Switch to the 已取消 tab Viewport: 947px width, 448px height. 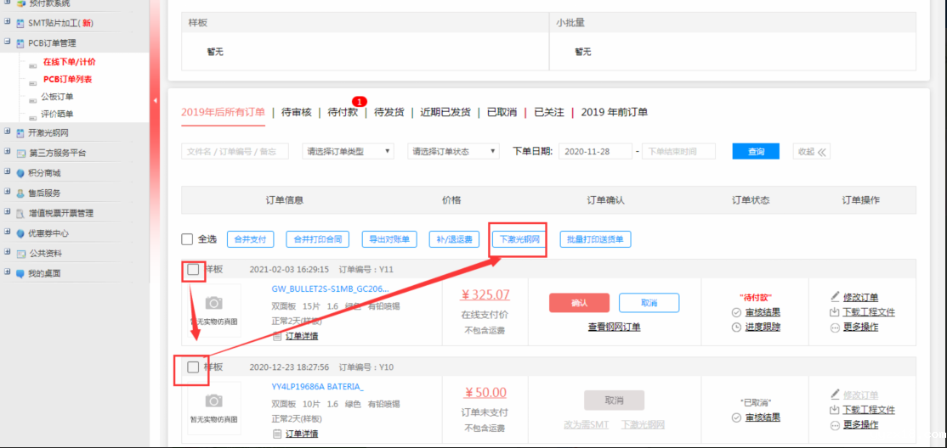502,112
